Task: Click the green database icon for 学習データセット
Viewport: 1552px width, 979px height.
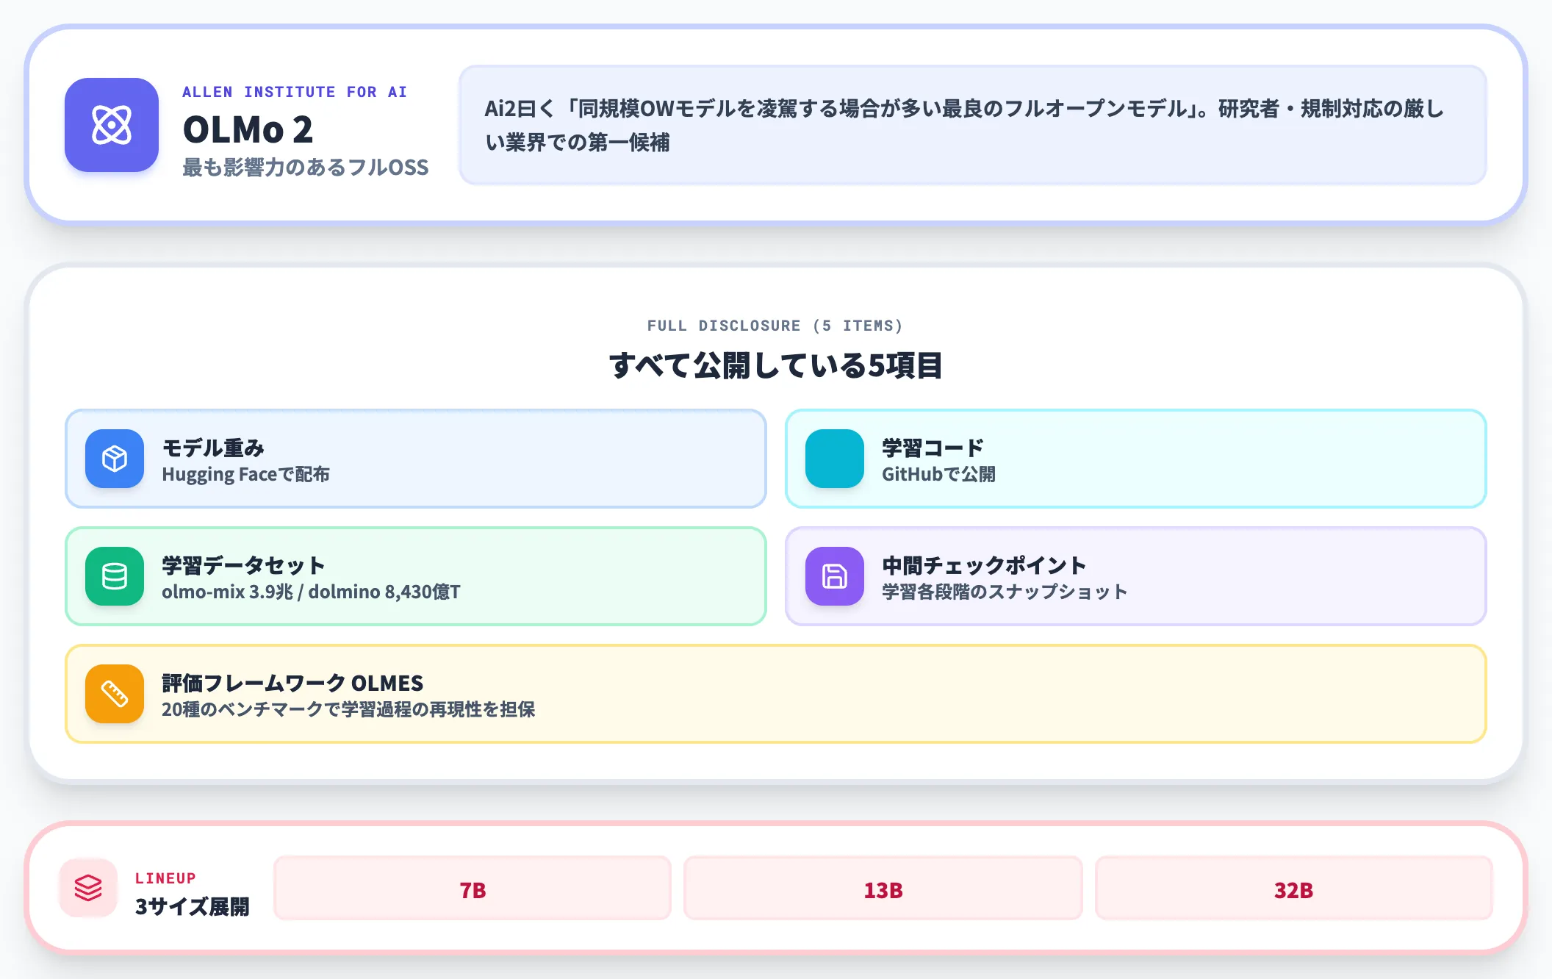Action: coord(115,576)
